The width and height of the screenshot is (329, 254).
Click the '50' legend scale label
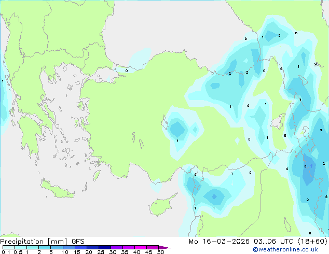160,252
